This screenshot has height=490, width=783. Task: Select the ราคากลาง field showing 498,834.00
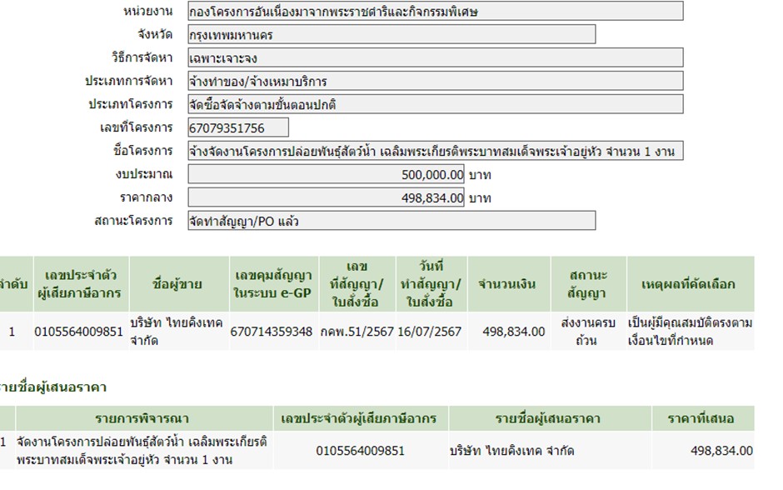click(327, 198)
